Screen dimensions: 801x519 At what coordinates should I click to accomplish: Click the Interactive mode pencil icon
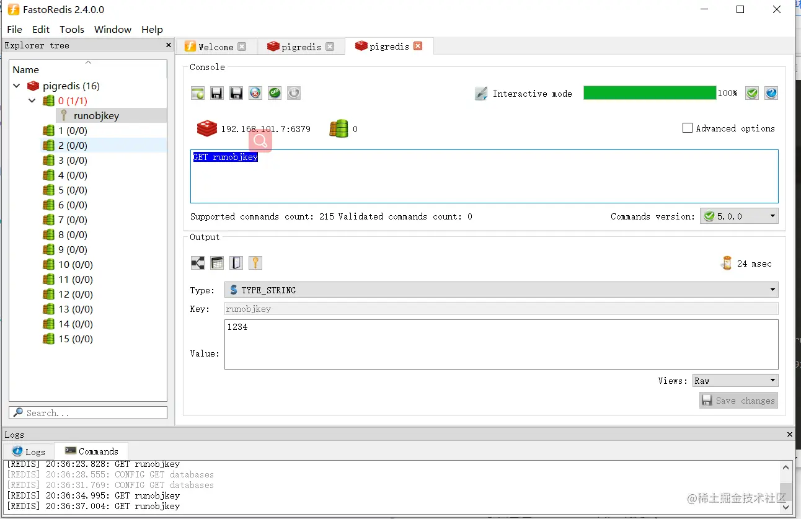coord(481,94)
